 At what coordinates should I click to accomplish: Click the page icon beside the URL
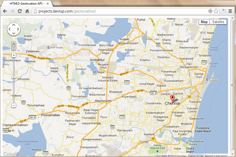[35, 11]
